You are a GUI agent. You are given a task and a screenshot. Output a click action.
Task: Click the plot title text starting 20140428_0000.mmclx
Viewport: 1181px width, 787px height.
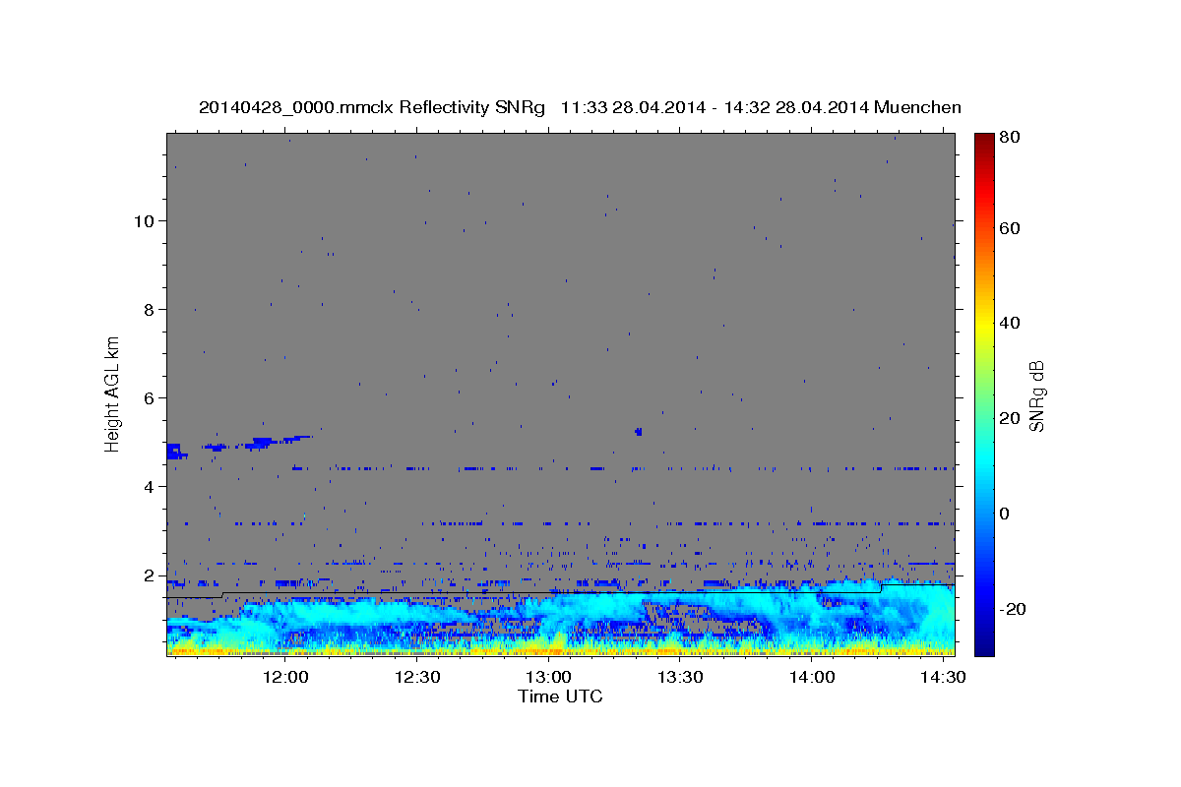pos(580,107)
